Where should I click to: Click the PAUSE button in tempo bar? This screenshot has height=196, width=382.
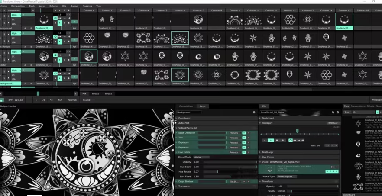[x=87, y=100]
